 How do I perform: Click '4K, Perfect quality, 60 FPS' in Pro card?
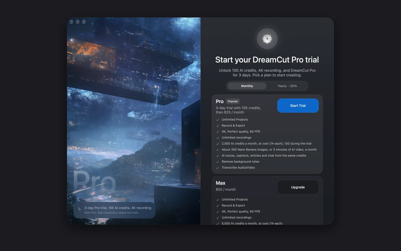pos(241,132)
